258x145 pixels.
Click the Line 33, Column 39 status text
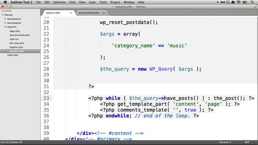click(11, 142)
